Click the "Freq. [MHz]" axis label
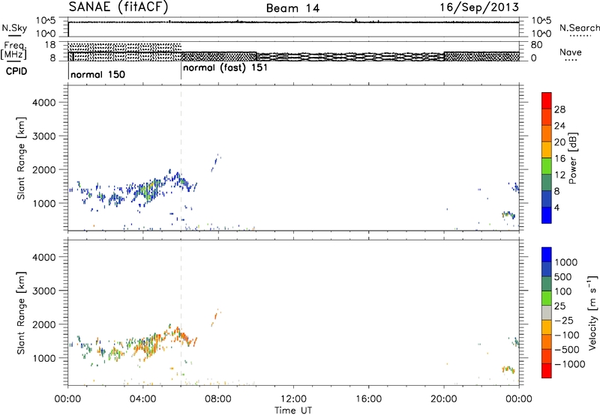 coord(15,50)
